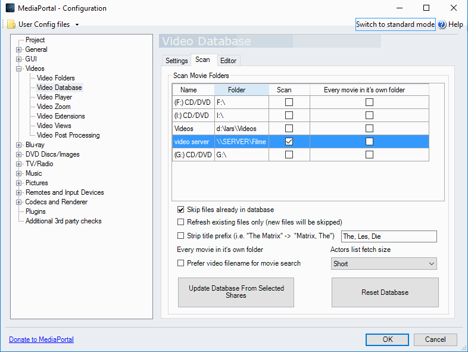Click the blue Help question mark icon
The image size is (468, 352).
pyautogui.click(x=442, y=24)
